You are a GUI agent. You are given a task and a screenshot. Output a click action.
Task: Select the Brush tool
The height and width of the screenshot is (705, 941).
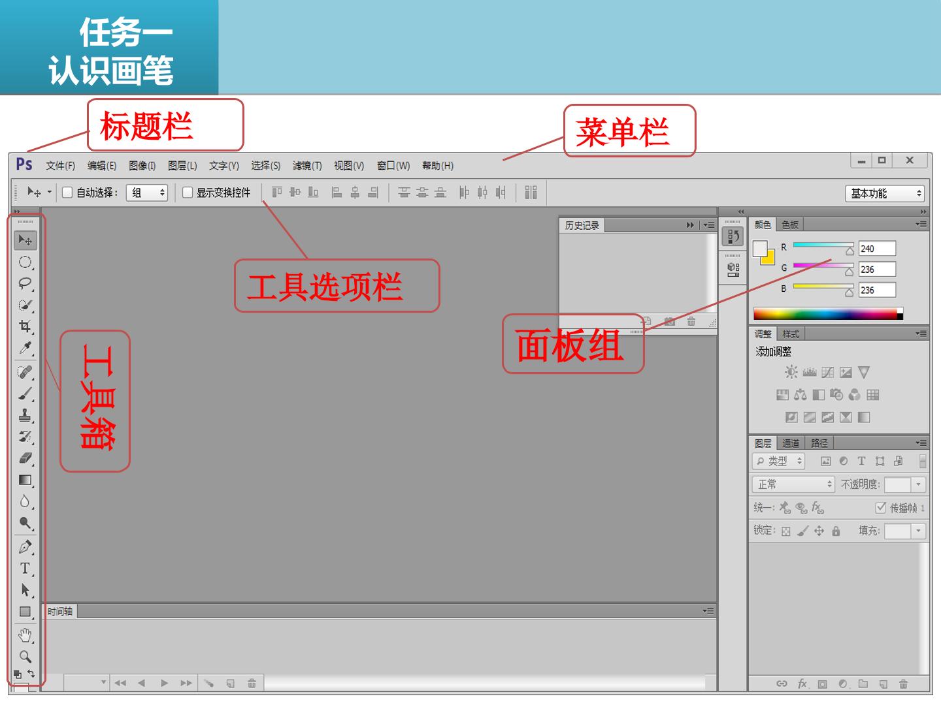pos(25,394)
